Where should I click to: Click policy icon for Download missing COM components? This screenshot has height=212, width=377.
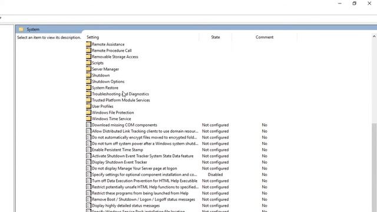[88, 125]
